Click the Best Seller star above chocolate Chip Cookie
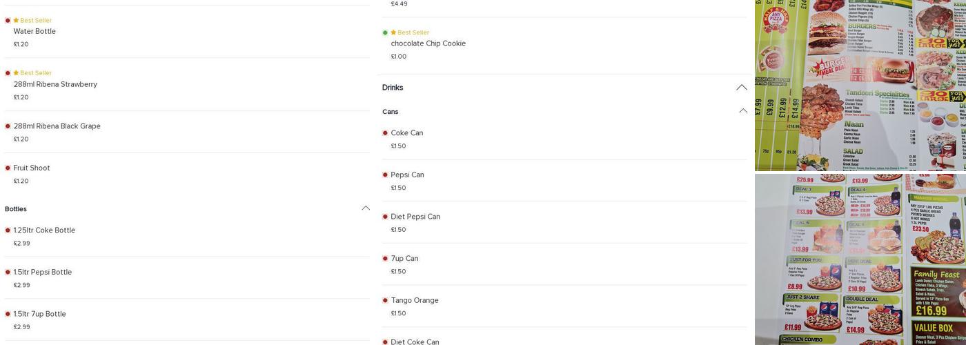 pos(393,32)
